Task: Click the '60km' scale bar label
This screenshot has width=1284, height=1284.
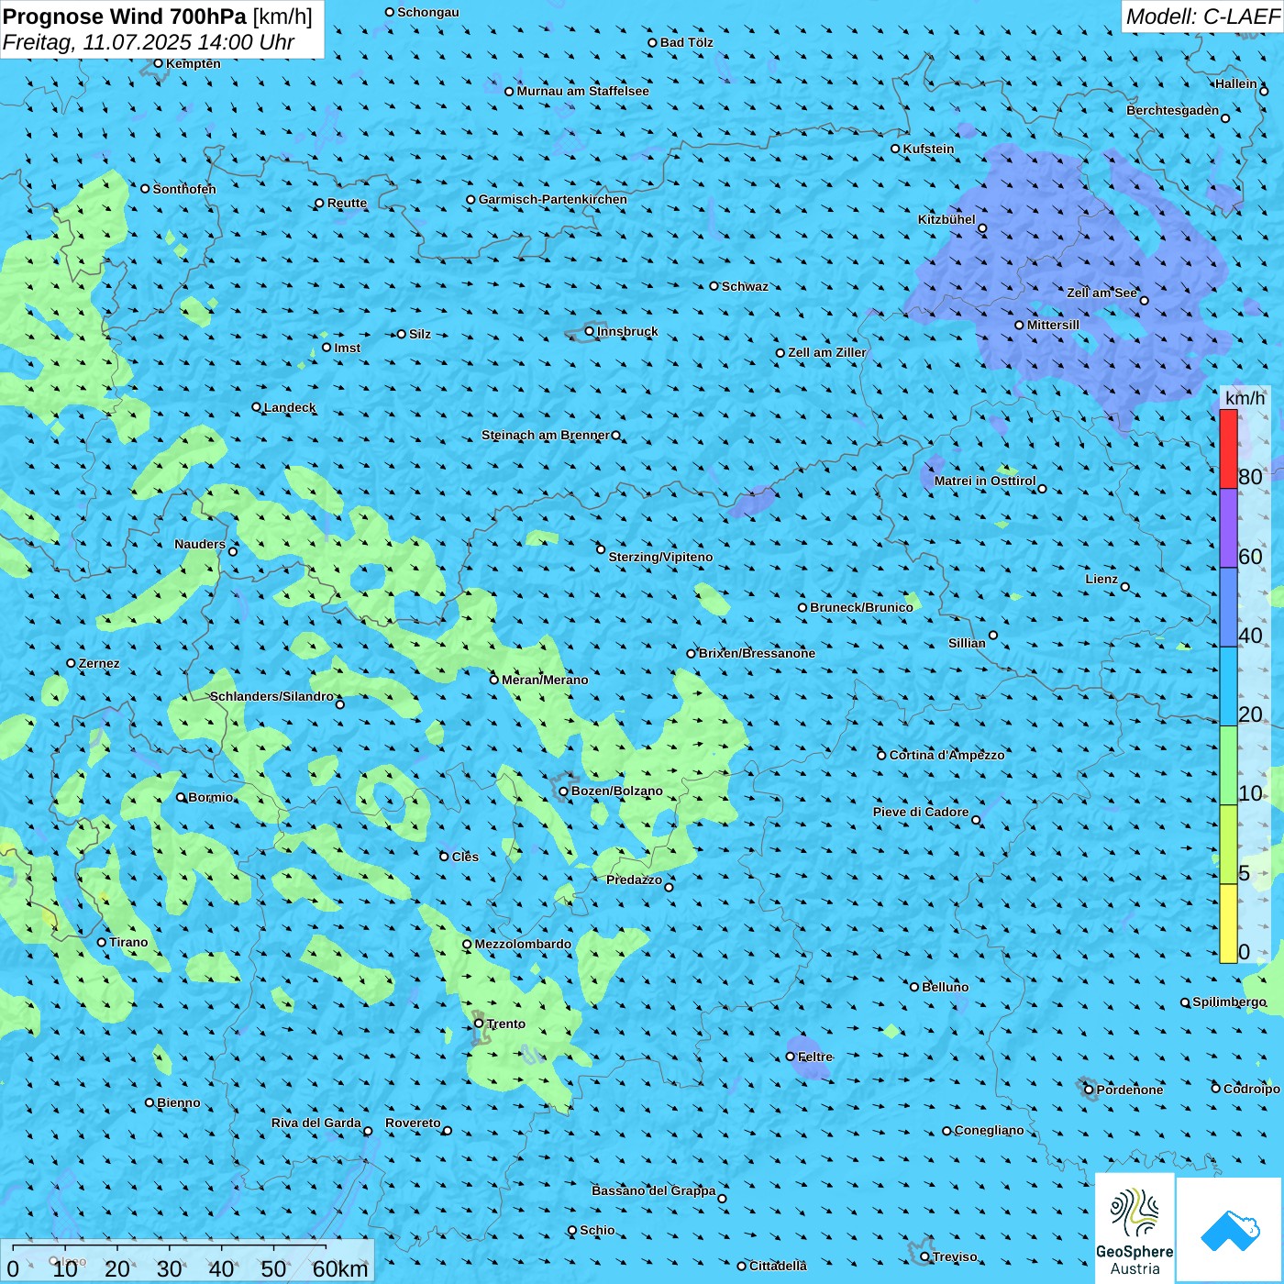Action: [340, 1268]
